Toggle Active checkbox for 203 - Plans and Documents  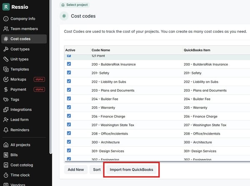[69, 90]
